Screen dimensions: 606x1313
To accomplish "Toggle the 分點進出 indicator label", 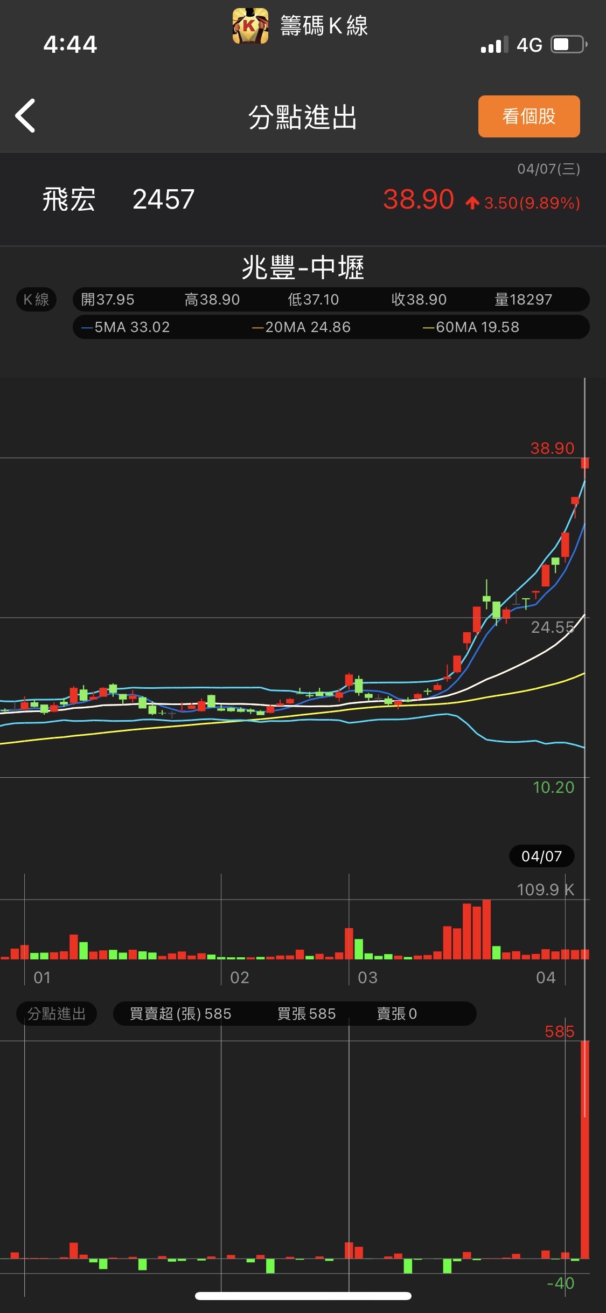I will 57,1014.
